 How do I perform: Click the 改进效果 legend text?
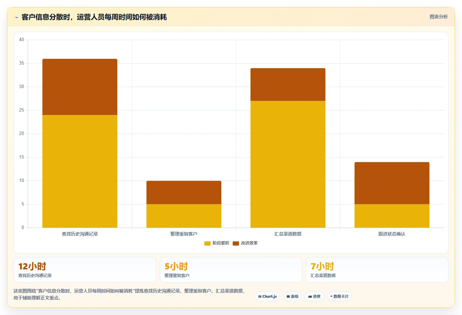pyautogui.click(x=249, y=243)
